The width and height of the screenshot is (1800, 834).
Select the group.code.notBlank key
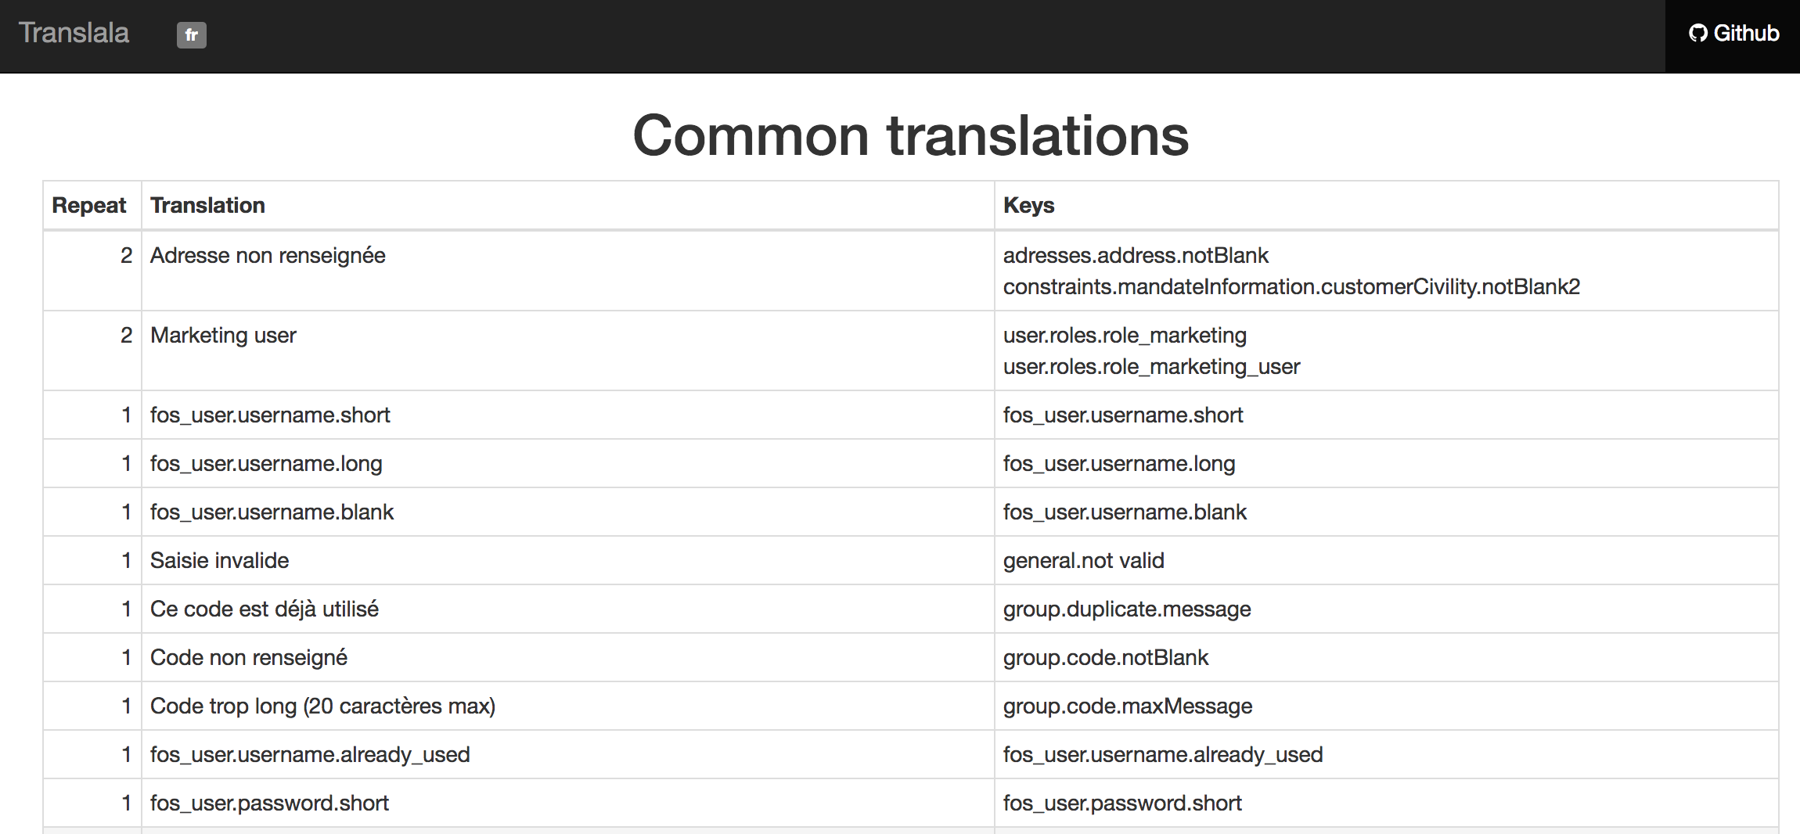click(1106, 658)
